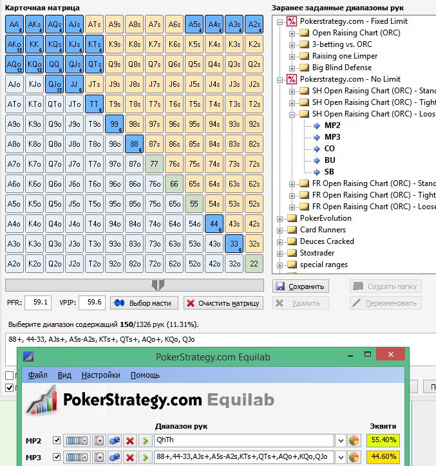Click green arrow icon in MP3 row
This screenshot has width=436, height=466.
tap(146, 458)
